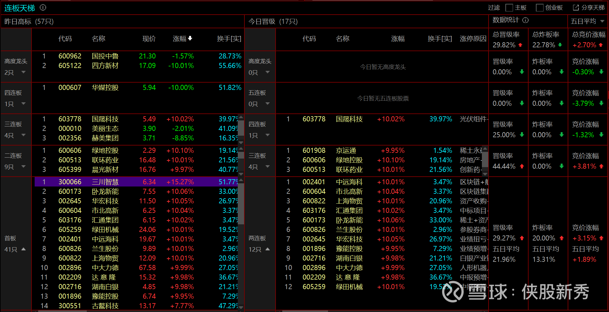Enable the 主板 filter checkbox
Image resolution: width=609 pixels, height=312 pixels.
(x=509, y=8)
